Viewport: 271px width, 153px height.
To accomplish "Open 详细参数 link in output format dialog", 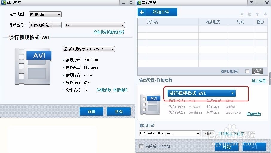I will (104, 90).
